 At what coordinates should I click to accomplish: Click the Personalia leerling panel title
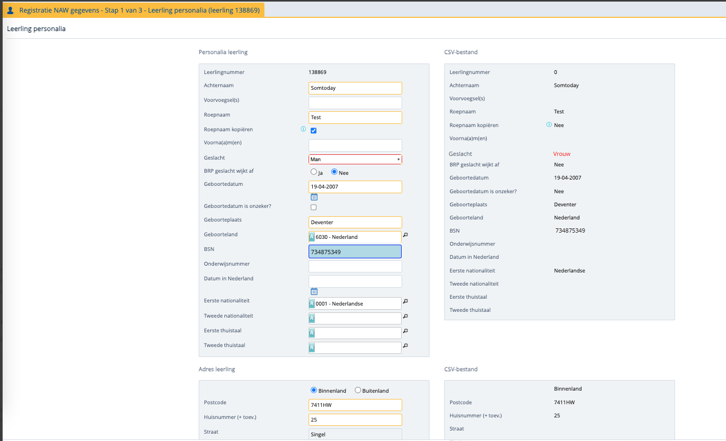[223, 52]
